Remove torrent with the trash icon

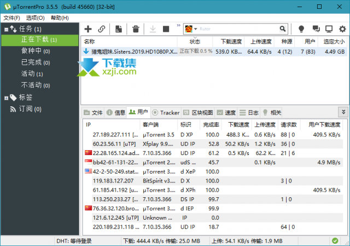click(136, 29)
